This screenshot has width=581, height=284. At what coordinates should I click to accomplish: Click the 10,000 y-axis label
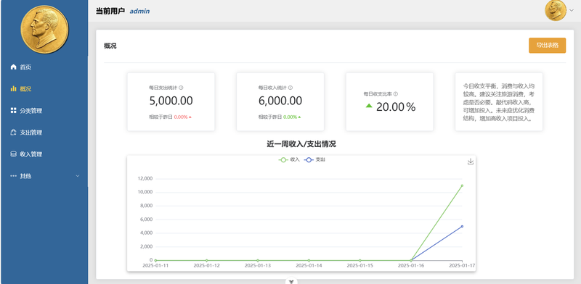point(145,192)
